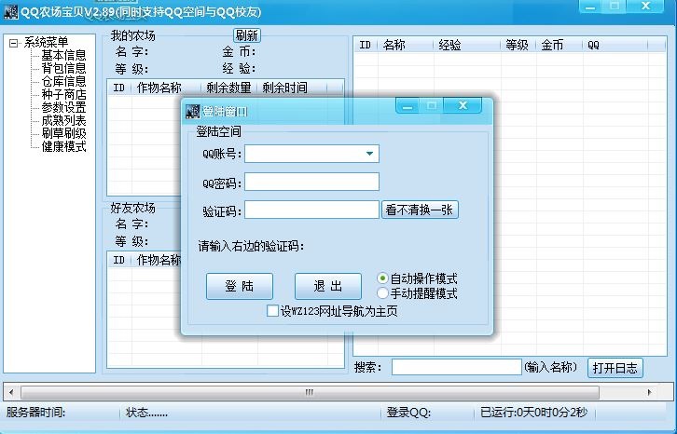Viewport: 677px width, 434px height.
Task: Open 基本信息 in the system menu tree
Action: coord(63,55)
